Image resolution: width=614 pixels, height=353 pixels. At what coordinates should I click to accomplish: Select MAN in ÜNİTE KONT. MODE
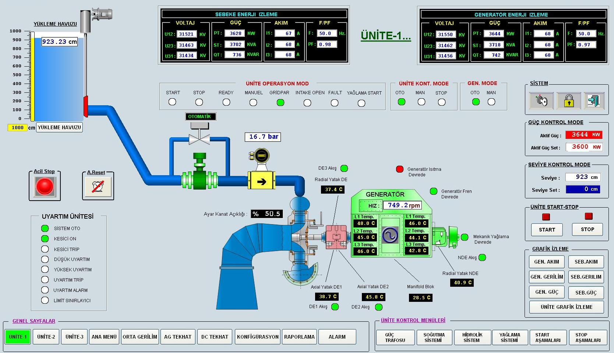pyautogui.click(x=421, y=102)
